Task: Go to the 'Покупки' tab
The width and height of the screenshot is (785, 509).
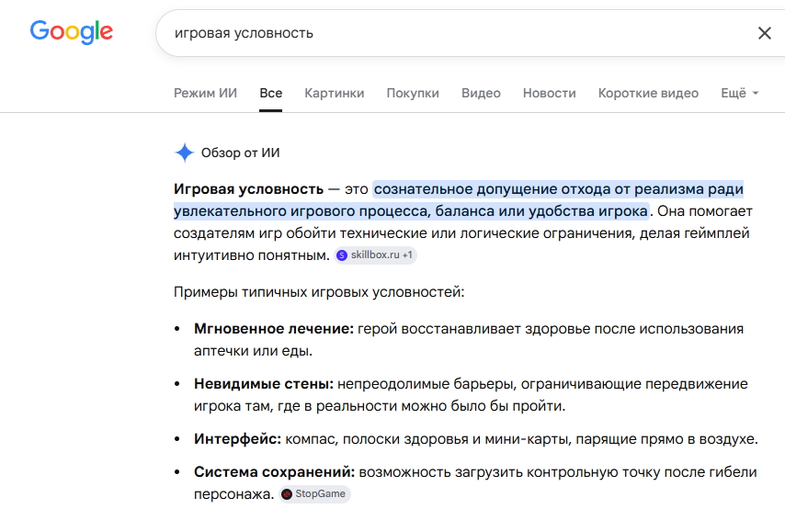Action: pos(413,93)
